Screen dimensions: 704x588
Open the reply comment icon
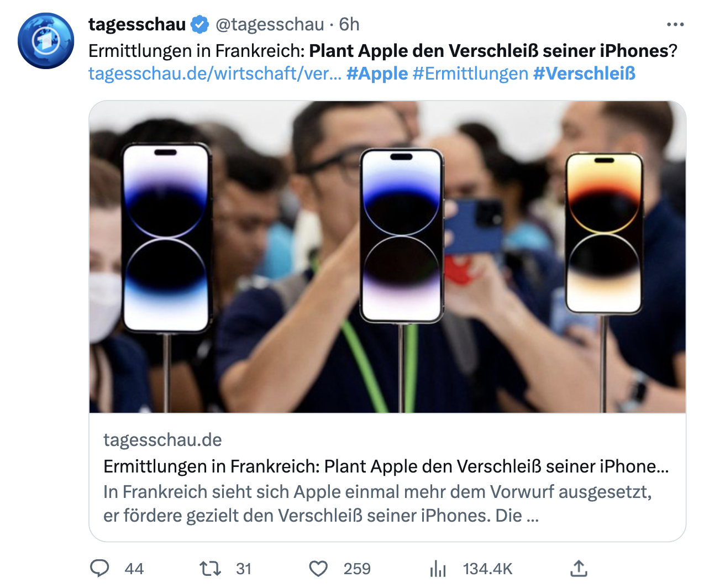99,568
